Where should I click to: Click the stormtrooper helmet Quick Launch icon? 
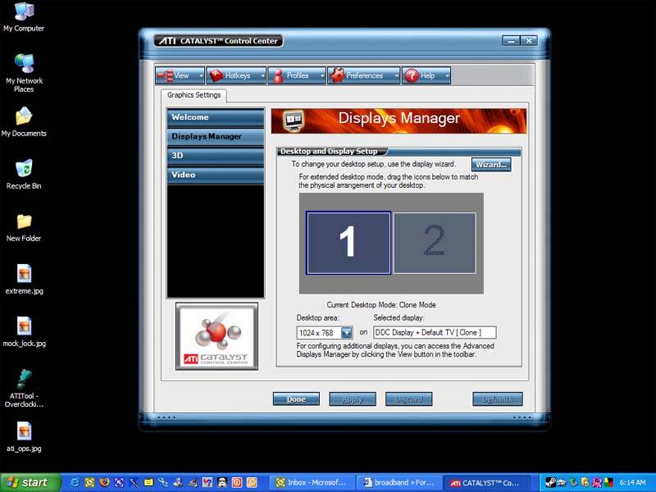coord(222,482)
